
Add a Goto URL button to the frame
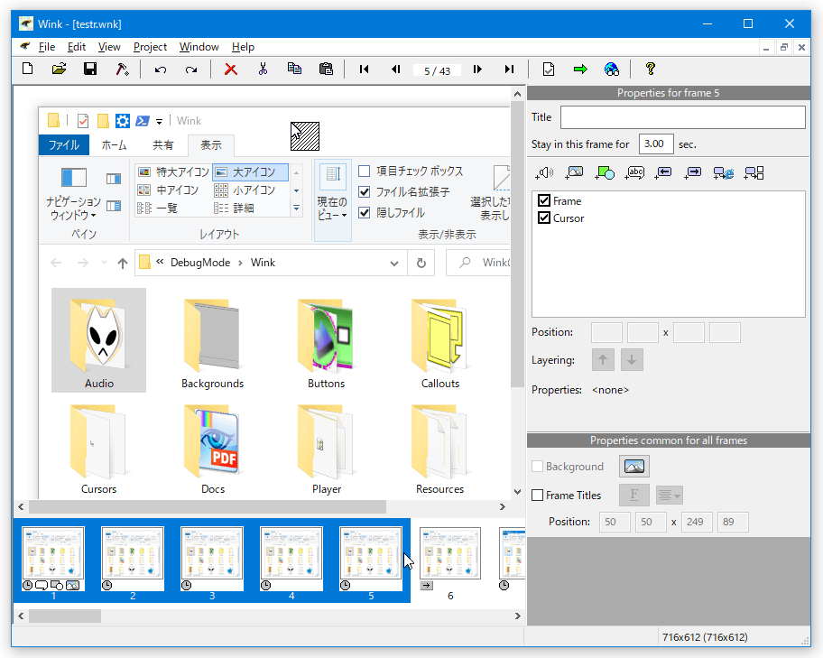coord(724,172)
